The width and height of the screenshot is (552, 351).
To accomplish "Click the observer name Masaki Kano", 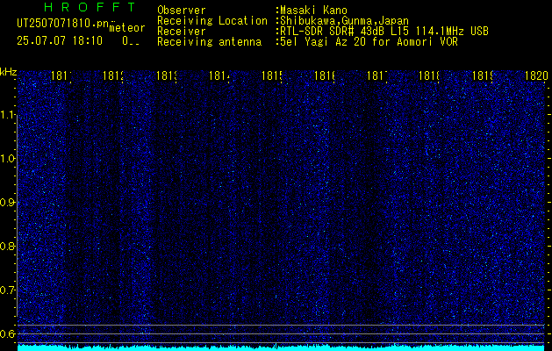I will coord(313,10).
